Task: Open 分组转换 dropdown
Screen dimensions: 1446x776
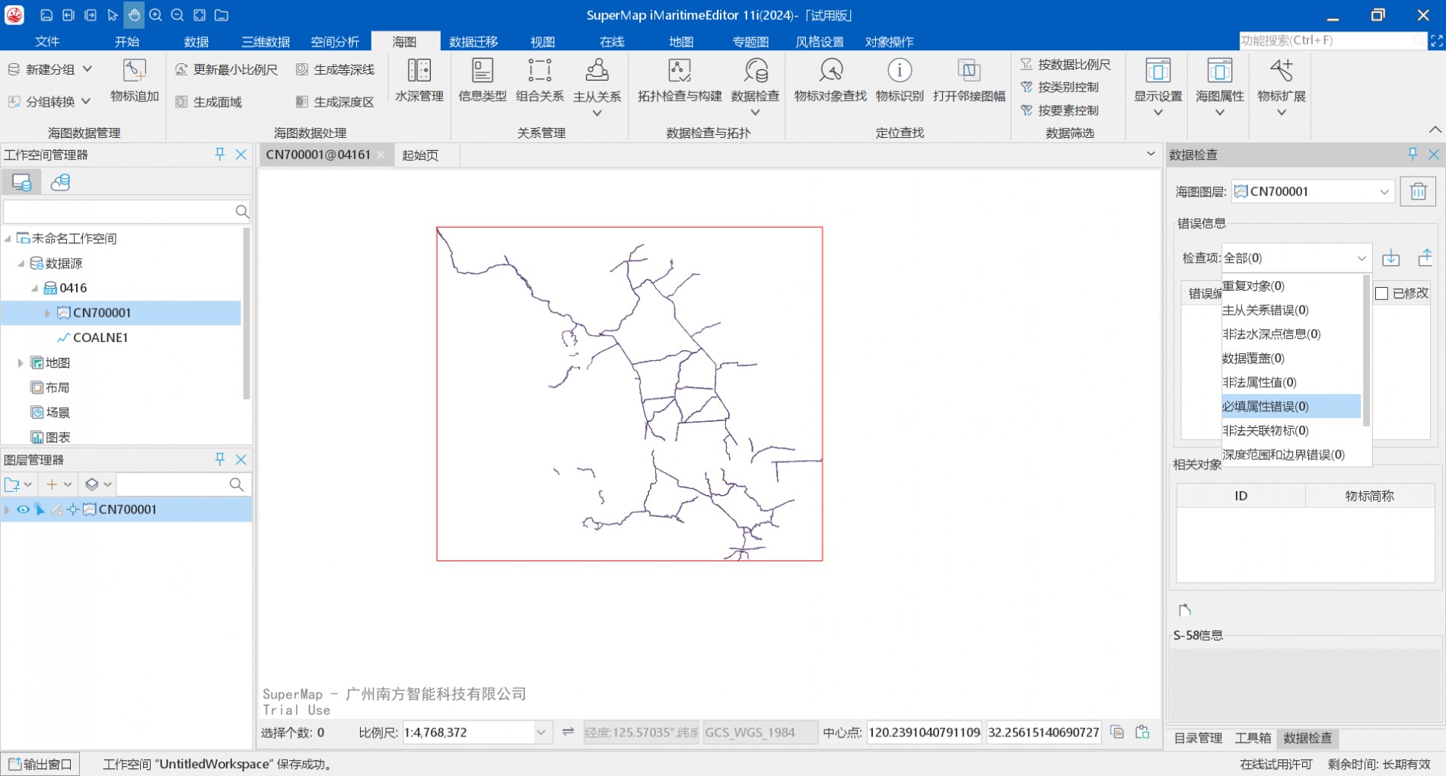Action: [85, 101]
